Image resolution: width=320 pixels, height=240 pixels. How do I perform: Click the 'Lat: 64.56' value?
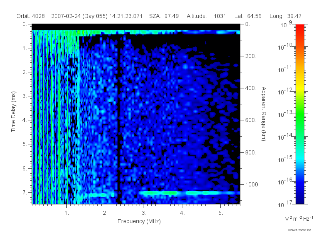pos(248,16)
